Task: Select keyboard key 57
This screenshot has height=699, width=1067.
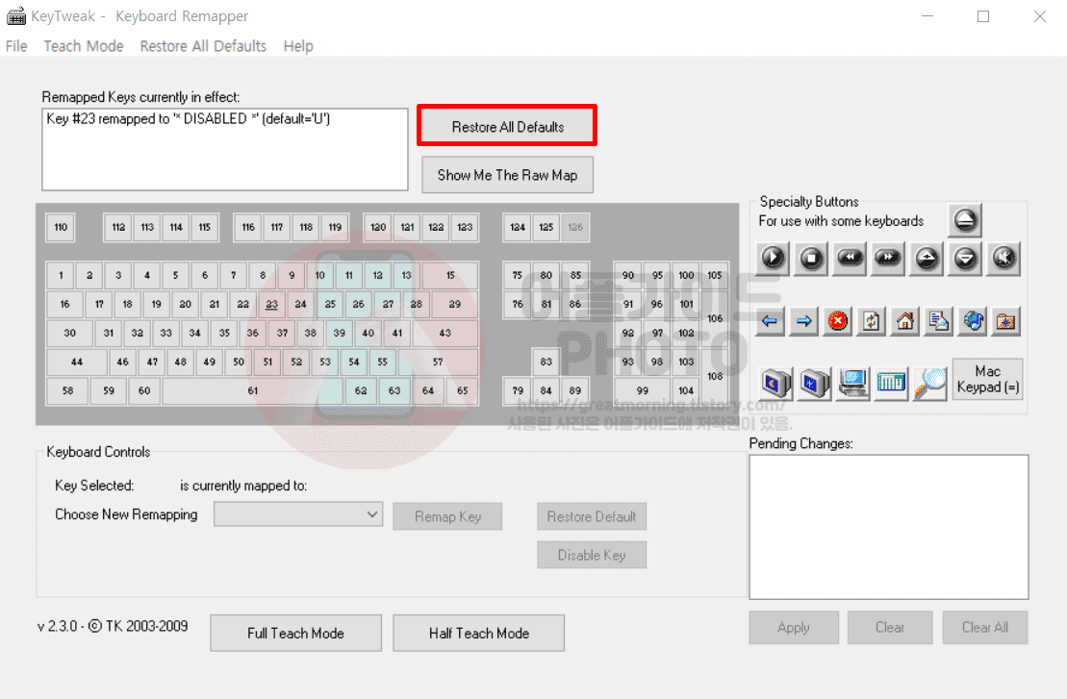Action: [438, 362]
